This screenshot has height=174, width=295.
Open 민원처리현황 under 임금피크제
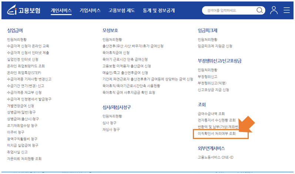(x=208, y=39)
